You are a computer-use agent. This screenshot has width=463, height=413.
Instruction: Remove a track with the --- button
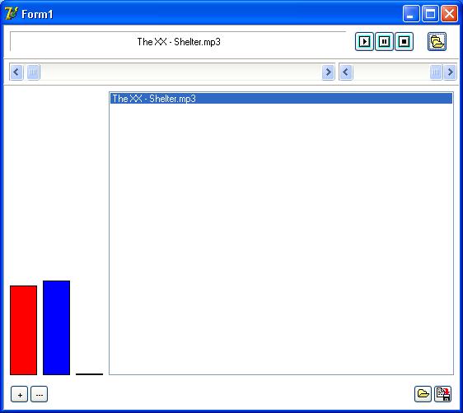coord(40,394)
